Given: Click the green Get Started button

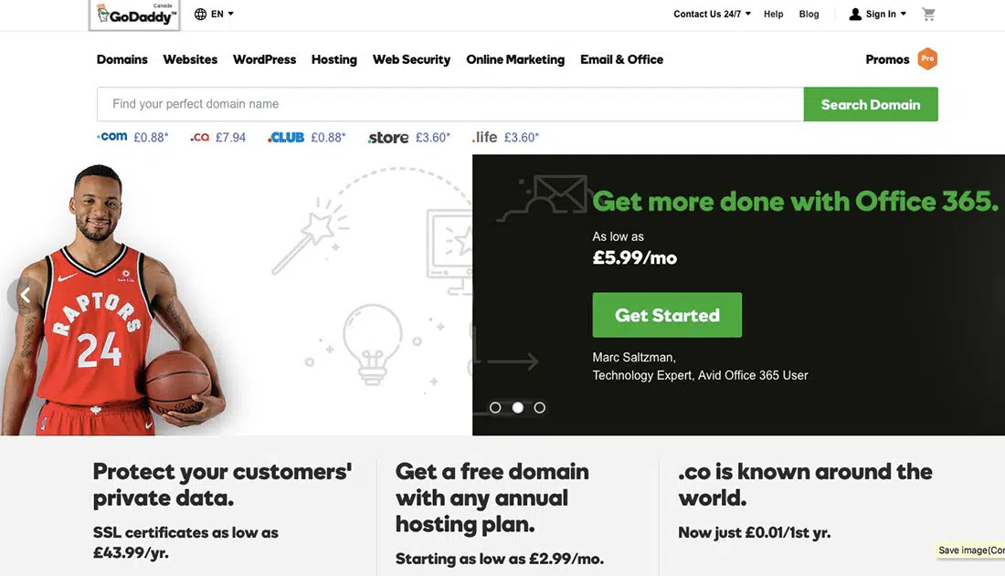Looking at the screenshot, I should click(667, 315).
